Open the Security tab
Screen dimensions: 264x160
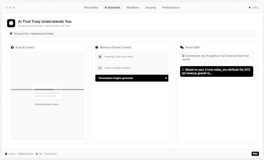point(150,8)
